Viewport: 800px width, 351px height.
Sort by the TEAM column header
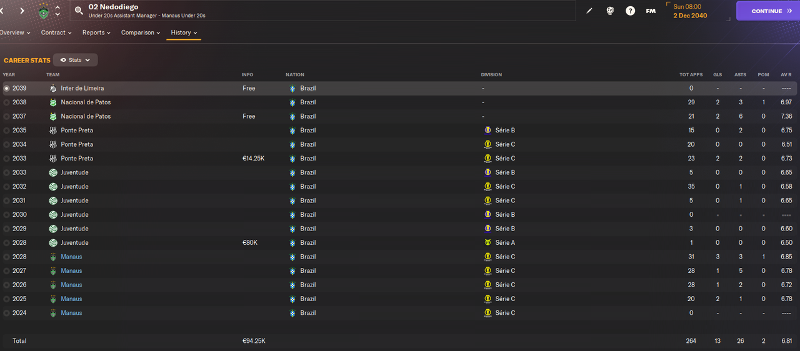tap(53, 75)
